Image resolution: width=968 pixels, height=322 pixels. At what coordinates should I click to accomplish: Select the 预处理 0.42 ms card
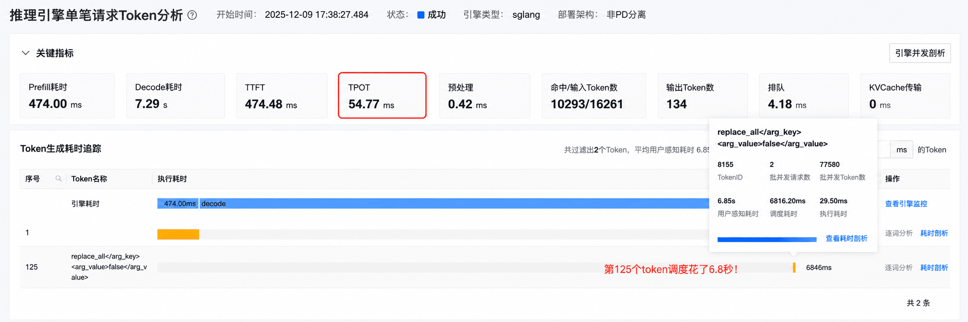(x=484, y=96)
